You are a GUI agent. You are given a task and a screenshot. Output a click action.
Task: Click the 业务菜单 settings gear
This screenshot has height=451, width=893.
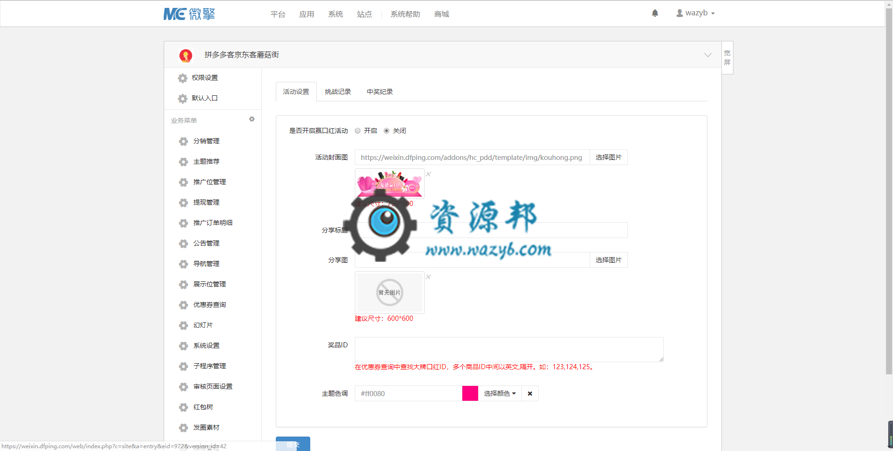click(252, 119)
